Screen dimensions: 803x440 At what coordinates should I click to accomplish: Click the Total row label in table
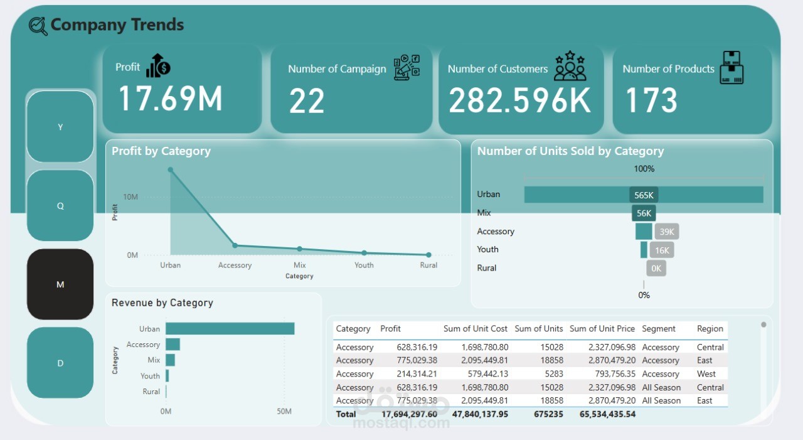(346, 414)
